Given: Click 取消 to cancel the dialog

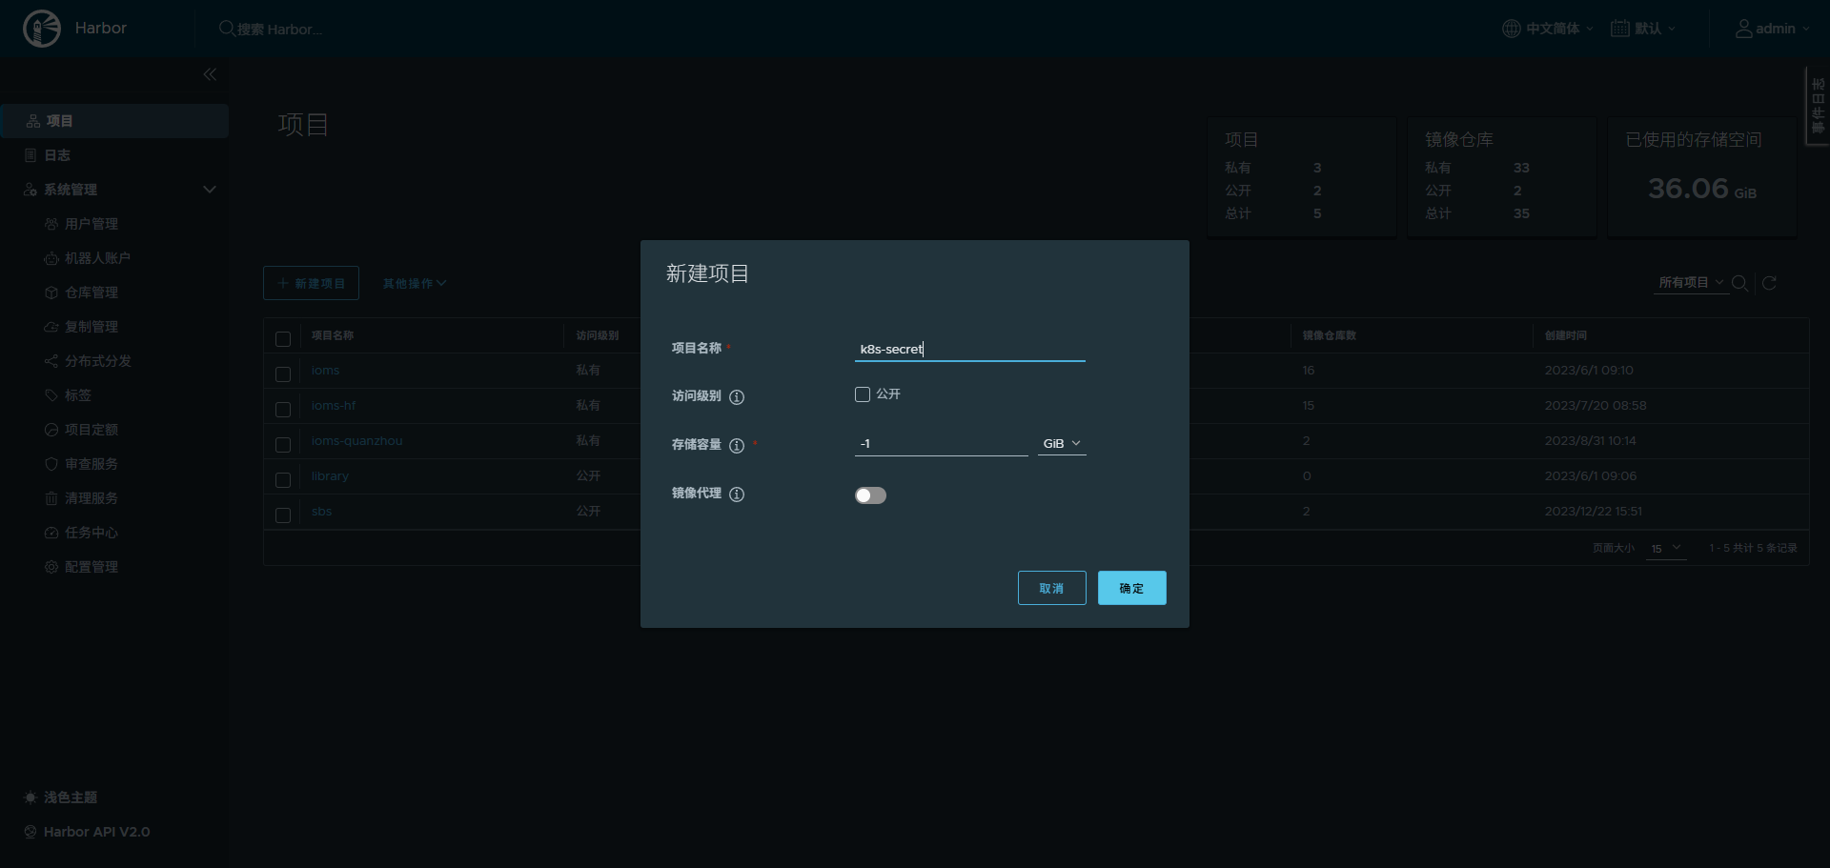Looking at the screenshot, I should 1051,588.
